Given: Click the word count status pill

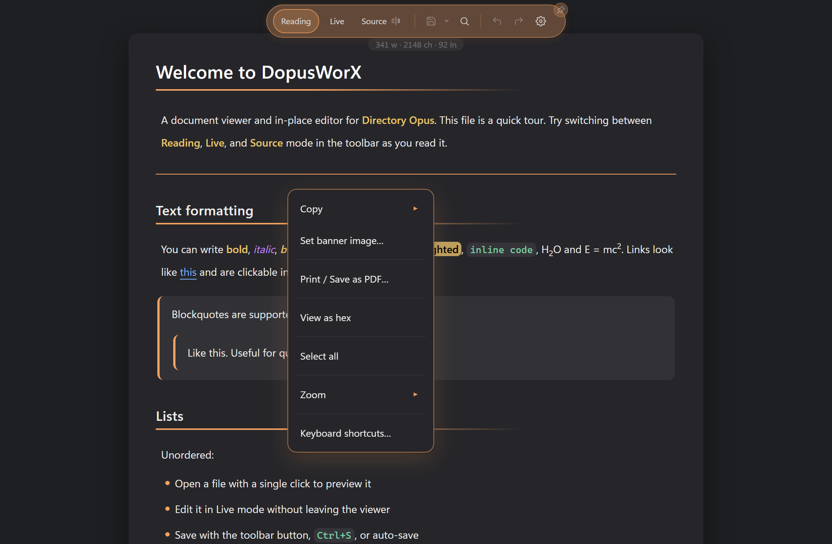Looking at the screenshot, I should [416, 45].
